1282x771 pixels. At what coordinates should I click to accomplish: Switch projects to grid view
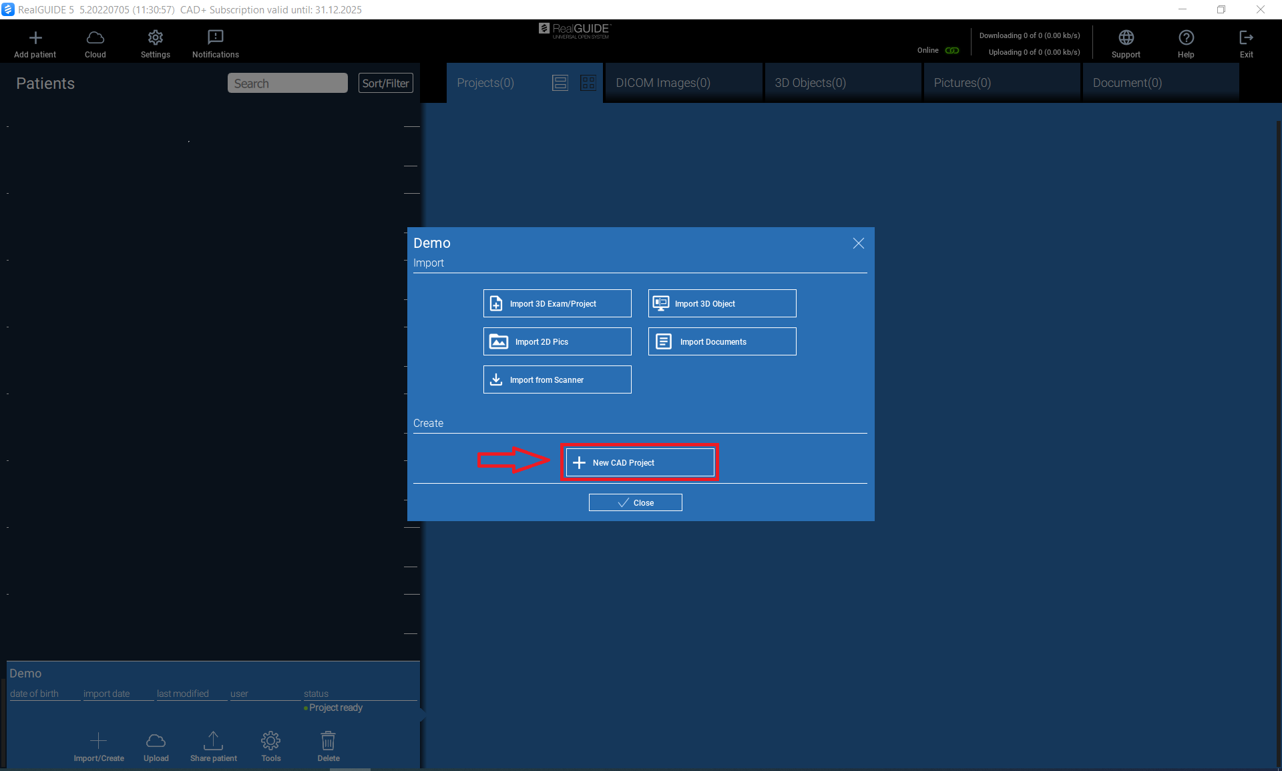[x=588, y=83]
